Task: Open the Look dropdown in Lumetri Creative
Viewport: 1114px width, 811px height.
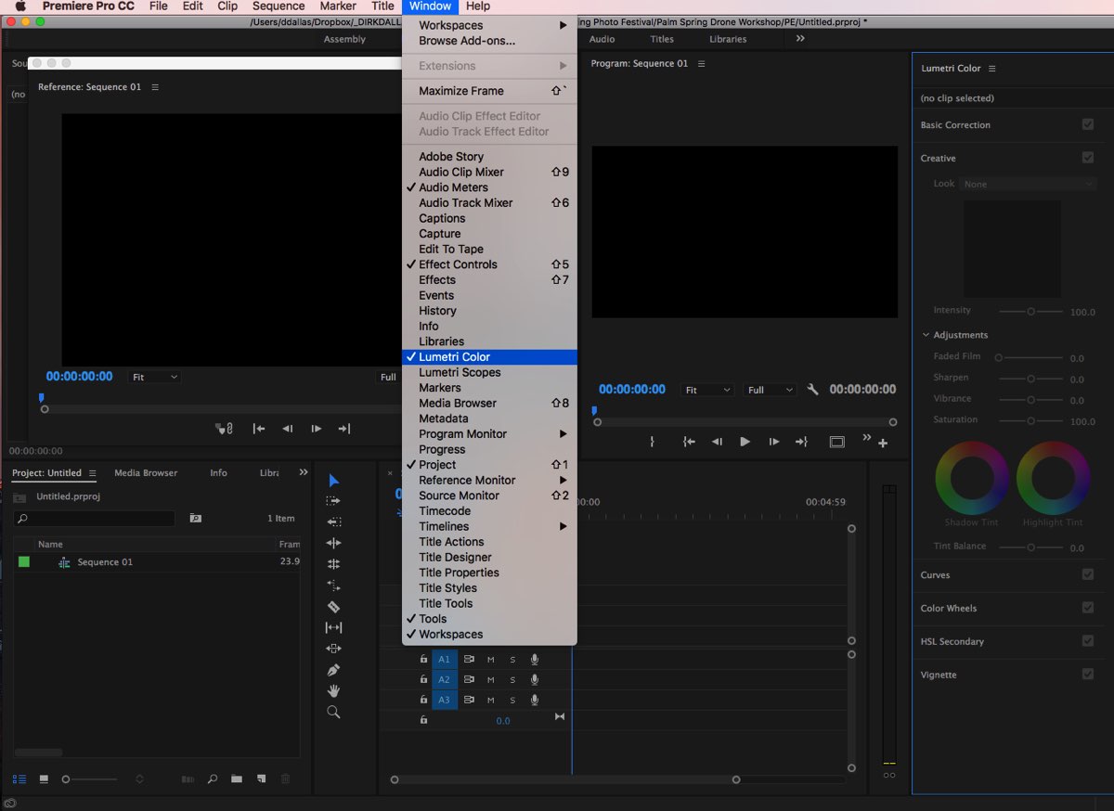Action: pos(1029,184)
